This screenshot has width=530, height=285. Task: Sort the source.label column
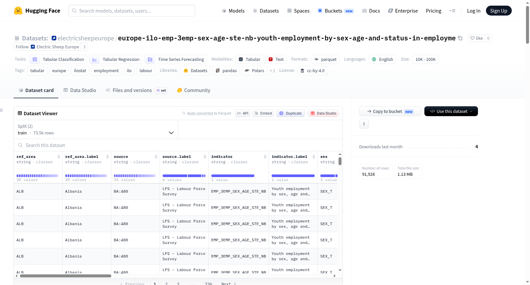click(205, 157)
